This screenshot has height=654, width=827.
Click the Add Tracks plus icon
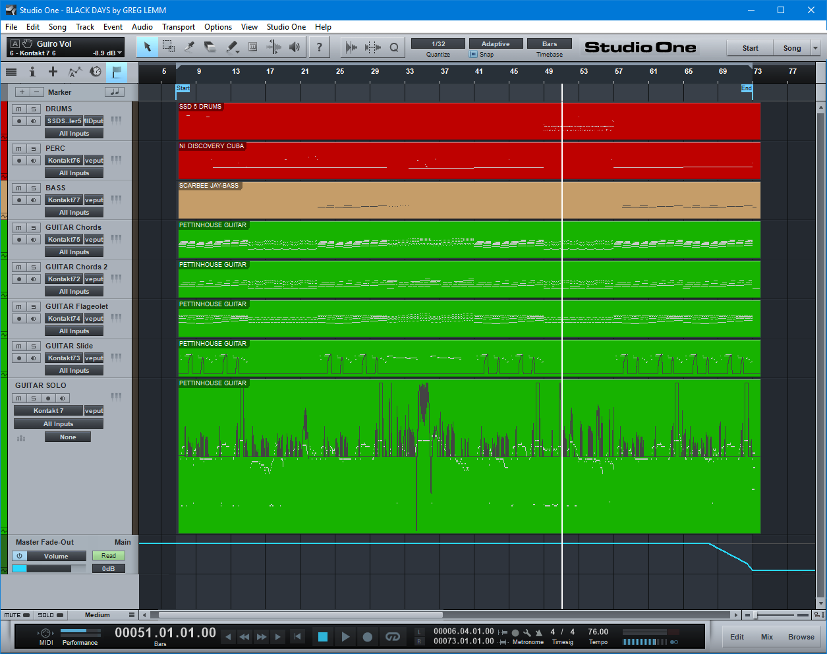coord(53,72)
